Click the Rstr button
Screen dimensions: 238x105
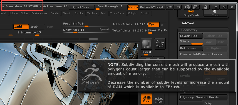(x=221, y=42)
